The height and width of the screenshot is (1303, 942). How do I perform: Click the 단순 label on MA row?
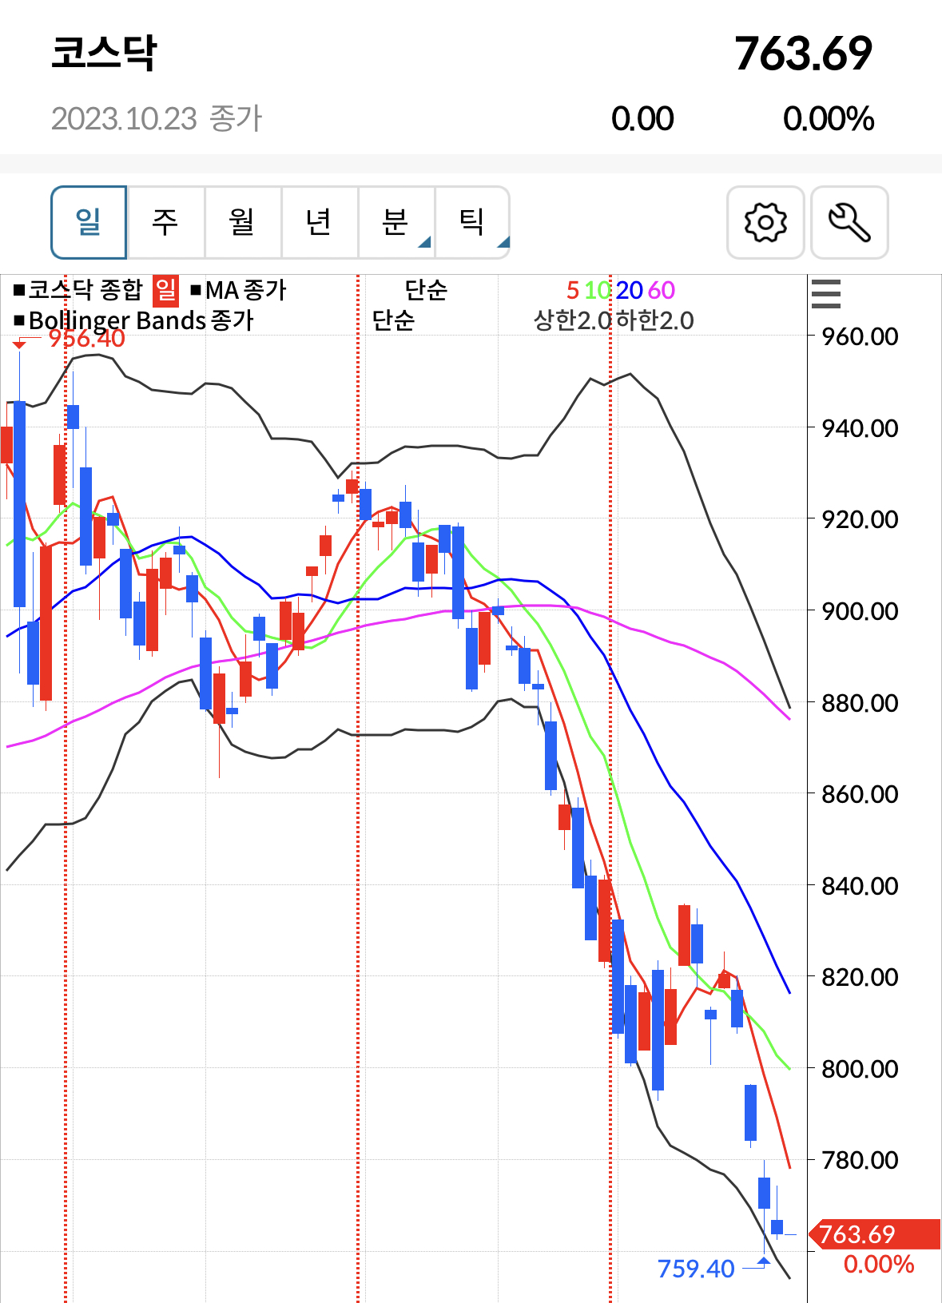coord(426,290)
